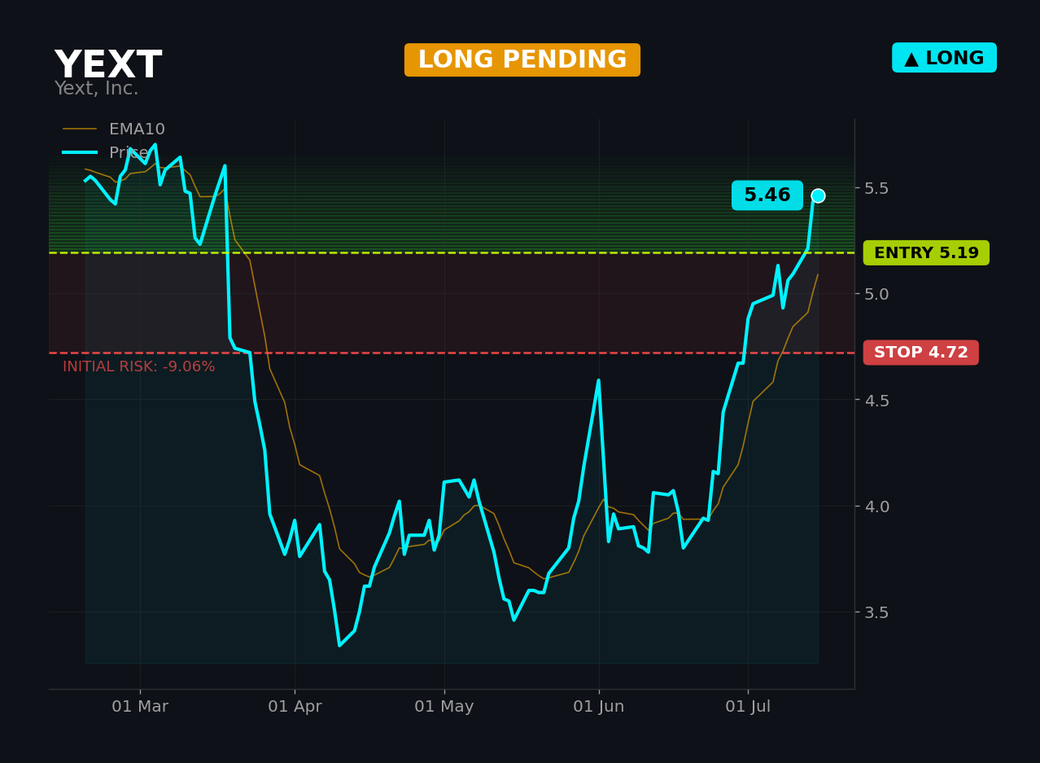Image resolution: width=1040 pixels, height=763 pixels.
Task: Click the 01 Jun axis label
Action: tap(599, 707)
